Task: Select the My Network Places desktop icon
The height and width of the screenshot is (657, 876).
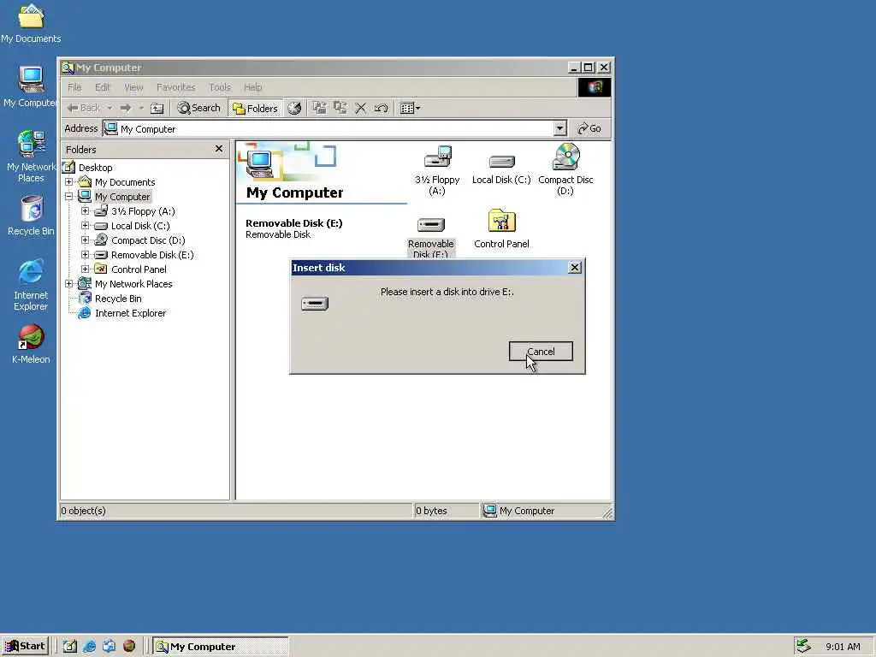Action: coord(31,157)
